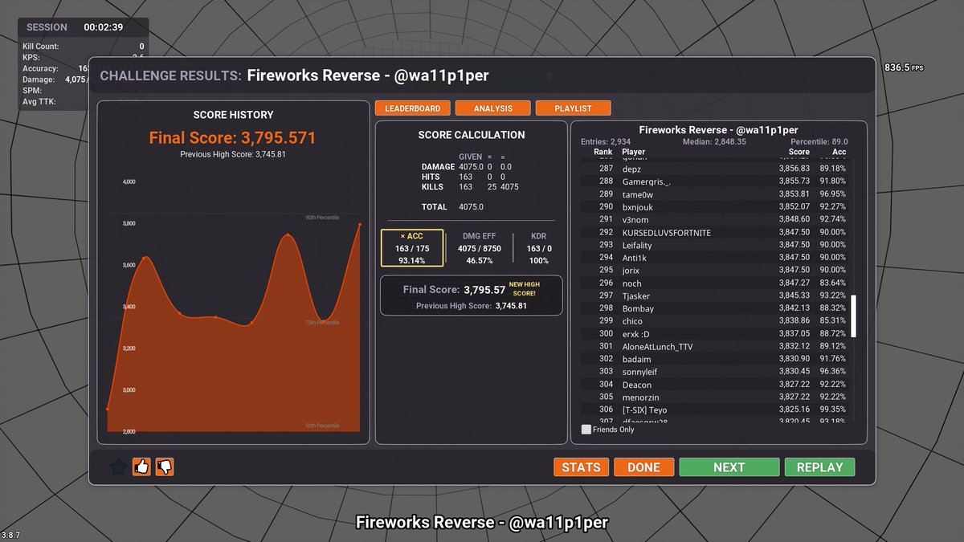964x542 pixels.
Task: Click the SCORE HISTORY panel title
Action: tap(233, 115)
